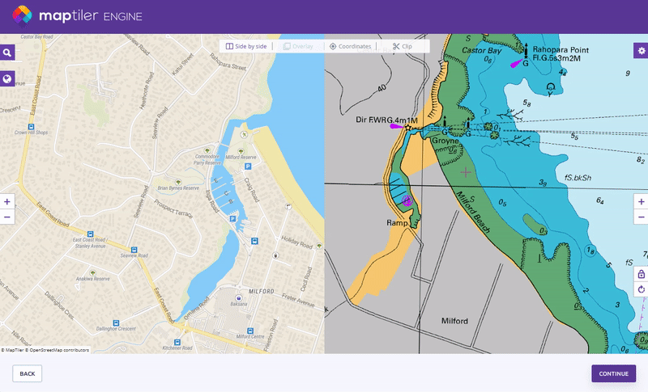Image resolution: width=648 pixels, height=392 pixels.
Task: Select the Clip tool tab
Action: (x=402, y=46)
